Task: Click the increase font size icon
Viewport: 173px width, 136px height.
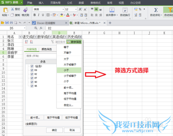Action: pos(80,9)
